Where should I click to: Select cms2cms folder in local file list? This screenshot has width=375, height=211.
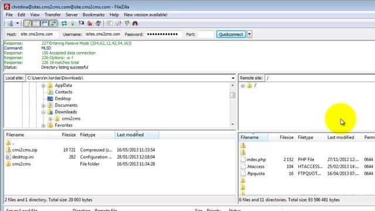coord(21,164)
